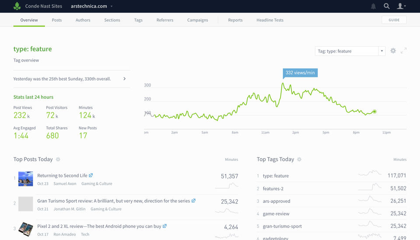Open external link for Gran Turismo Sport review
The width and height of the screenshot is (420, 240).
(x=193, y=201)
